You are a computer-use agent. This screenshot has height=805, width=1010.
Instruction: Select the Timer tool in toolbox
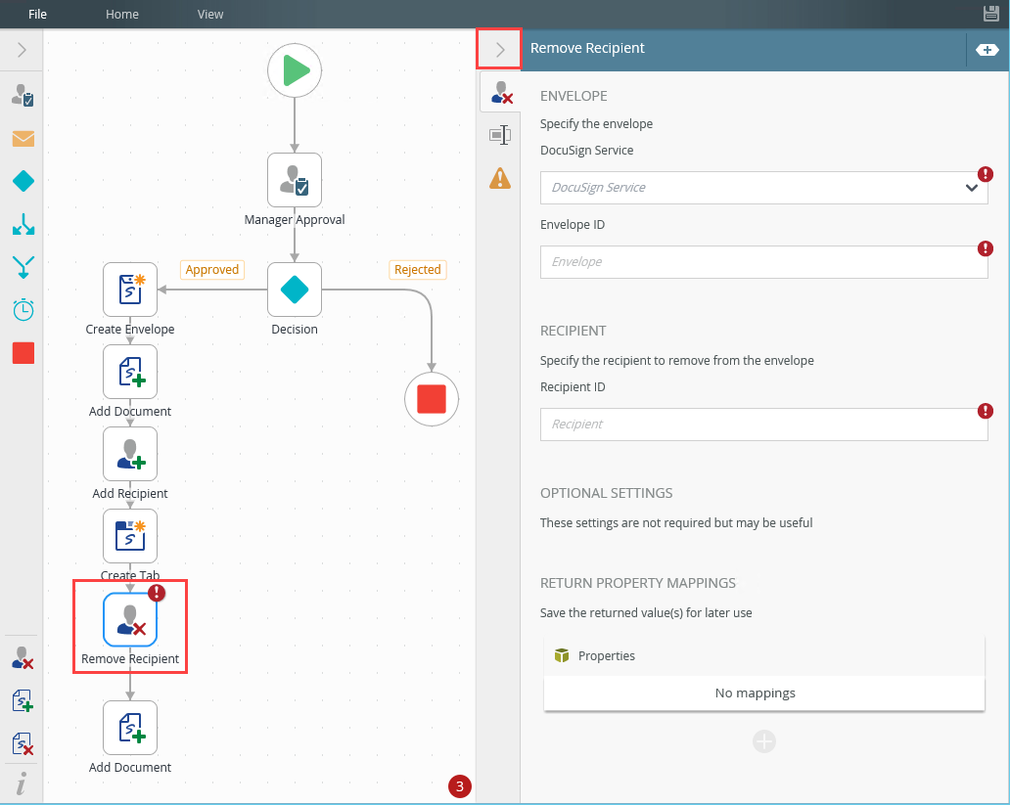coord(23,310)
